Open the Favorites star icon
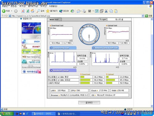The image size is (154, 116). point(48,11)
